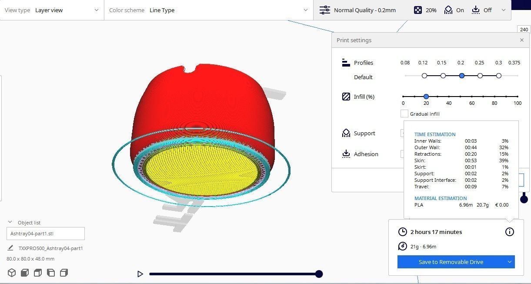This screenshot has height=284, width=531.
Task: Collapse the Object list section
Action: pos(10,222)
